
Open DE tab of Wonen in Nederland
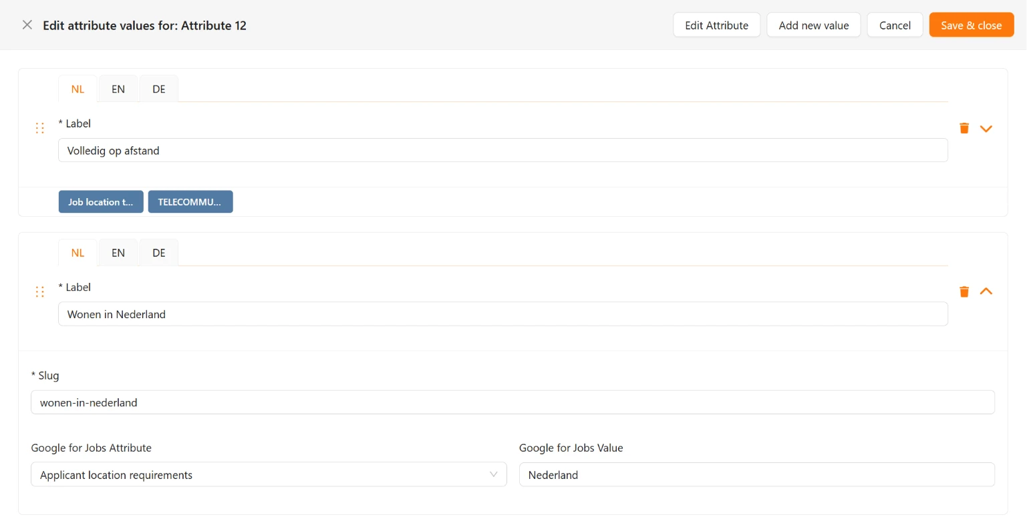(x=159, y=253)
